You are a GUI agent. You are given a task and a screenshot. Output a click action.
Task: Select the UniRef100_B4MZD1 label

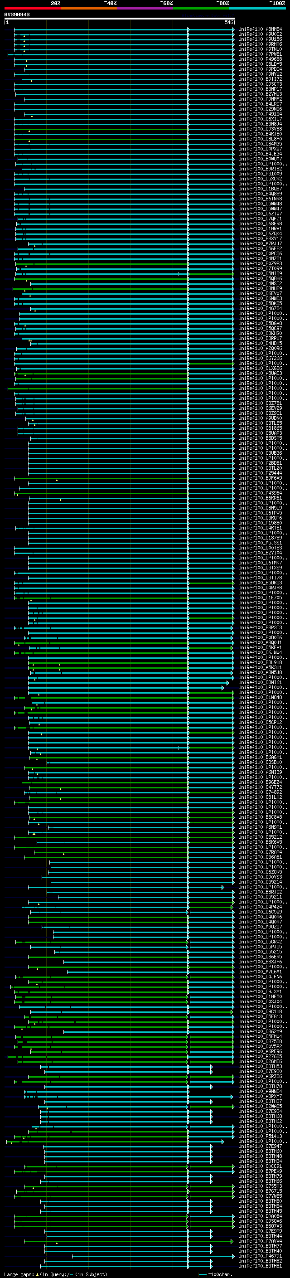[260, 258]
